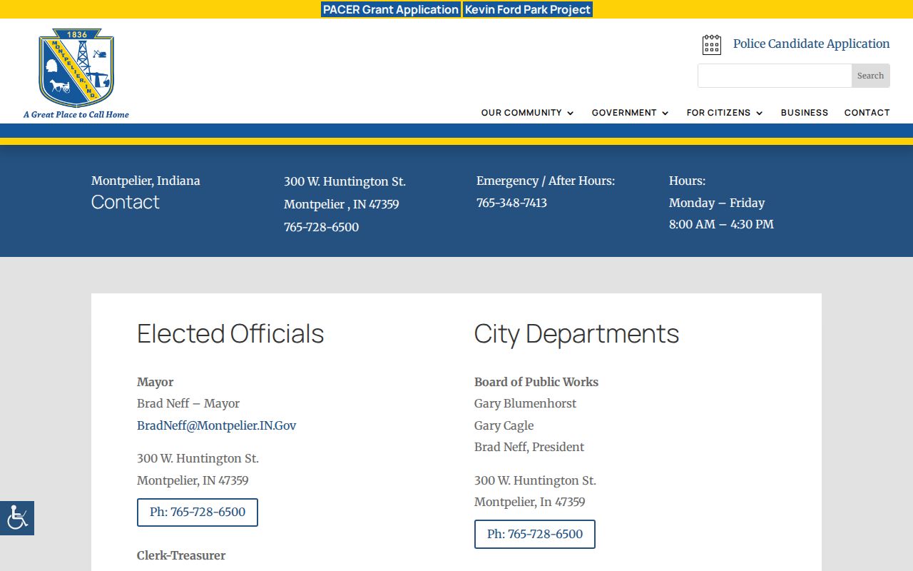Viewport: 913px width, 571px height.
Task: Open the PACER Grant Application link
Action: pyautogui.click(x=391, y=9)
